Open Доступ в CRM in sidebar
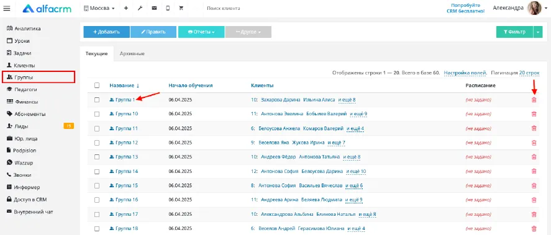Viewport: 551px width, 235px height. pyautogui.click(x=27, y=200)
